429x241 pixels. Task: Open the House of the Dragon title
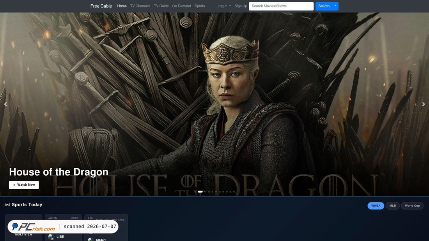tap(58, 172)
